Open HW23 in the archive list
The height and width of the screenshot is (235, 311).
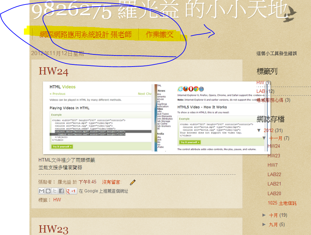[x=274, y=156]
